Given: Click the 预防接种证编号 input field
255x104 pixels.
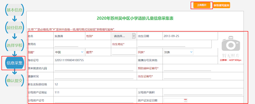Looking at the screenshot, I should click(187, 68).
